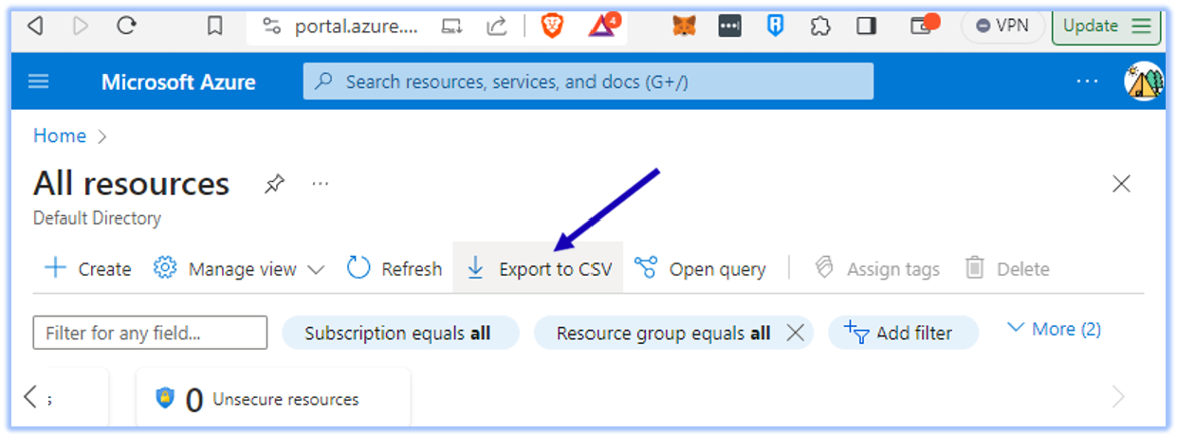Viewport: 1177px width, 434px height.
Task: Pin the All resources page
Action: (274, 184)
